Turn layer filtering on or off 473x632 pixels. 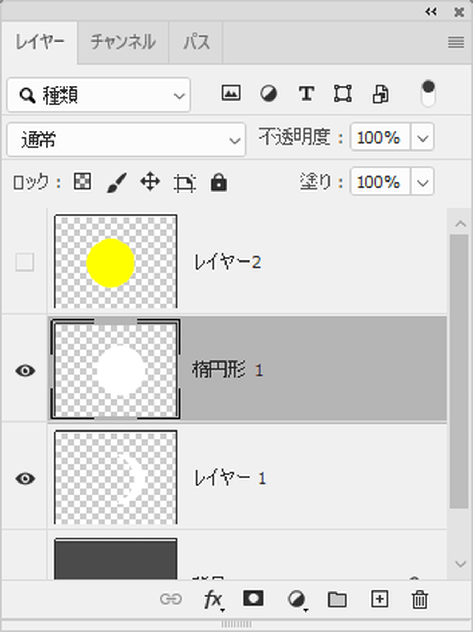pyautogui.click(x=428, y=94)
